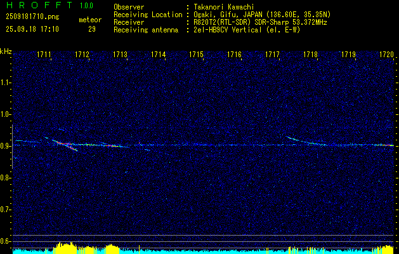Click the meteor count value 29
Image resolution: width=399 pixels, height=254 pixels.
(x=92, y=29)
